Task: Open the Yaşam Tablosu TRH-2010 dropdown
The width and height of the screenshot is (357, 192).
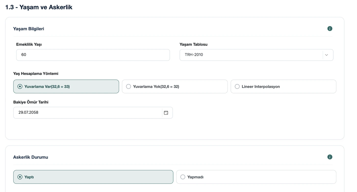Action: 256,55
